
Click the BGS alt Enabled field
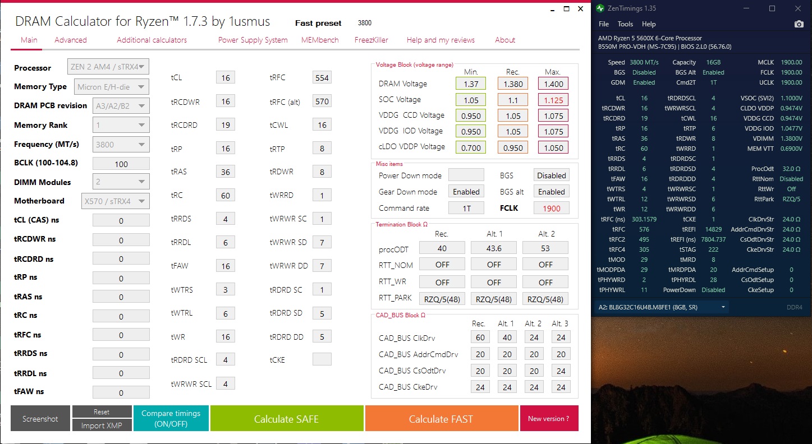[552, 192]
